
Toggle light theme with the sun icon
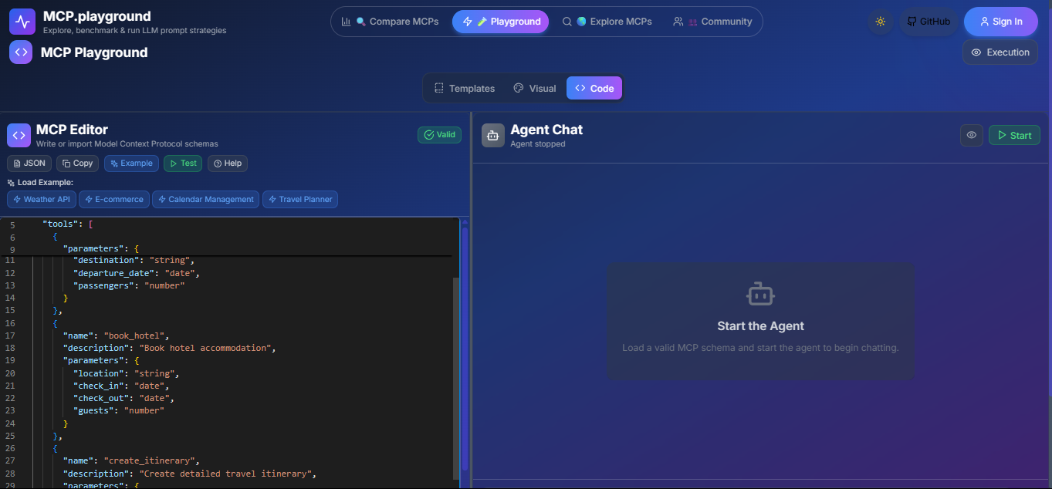click(881, 22)
